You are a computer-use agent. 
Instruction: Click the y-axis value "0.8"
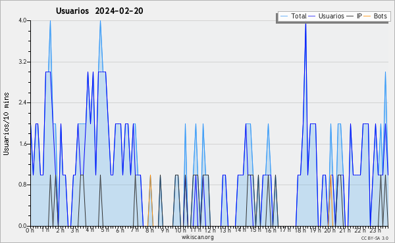pyautogui.click(x=22, y=185)
